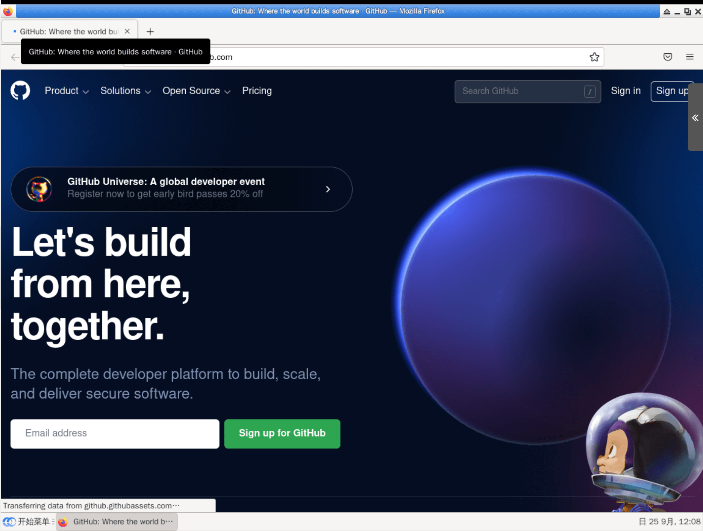Open the Firefox hamburger application menu
Viewport: 703px width, 531px height.
pyautogui.click(x=690, y=57)
